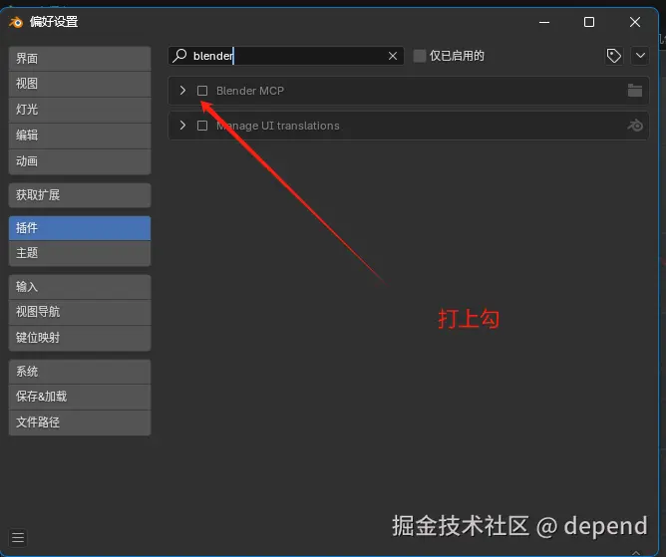Click the Blender logo icon on Manage UI translations

pyautogui.click(x=635, y=126)
